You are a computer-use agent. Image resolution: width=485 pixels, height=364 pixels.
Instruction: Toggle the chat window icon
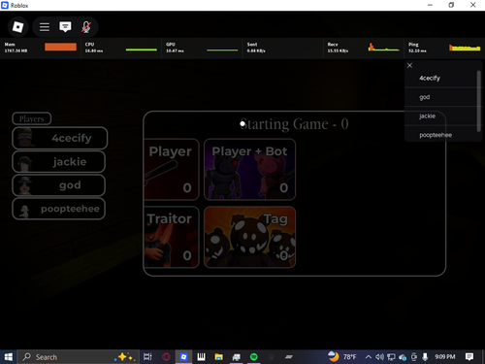click(x=65, y=27)
